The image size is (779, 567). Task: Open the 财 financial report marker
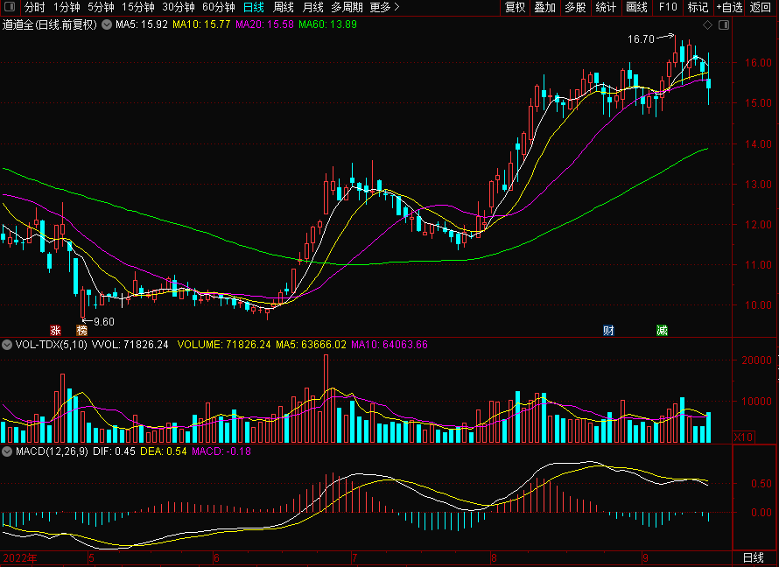(608, 331)
